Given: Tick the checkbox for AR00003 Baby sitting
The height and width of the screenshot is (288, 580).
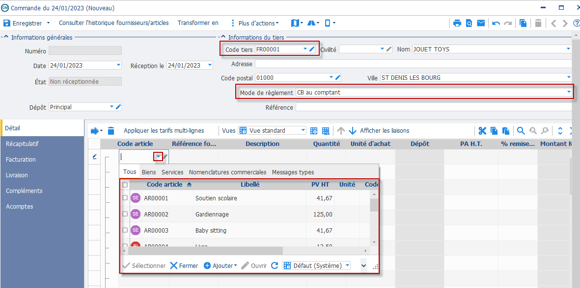Looking at the screenshot, I should (125, 230).
